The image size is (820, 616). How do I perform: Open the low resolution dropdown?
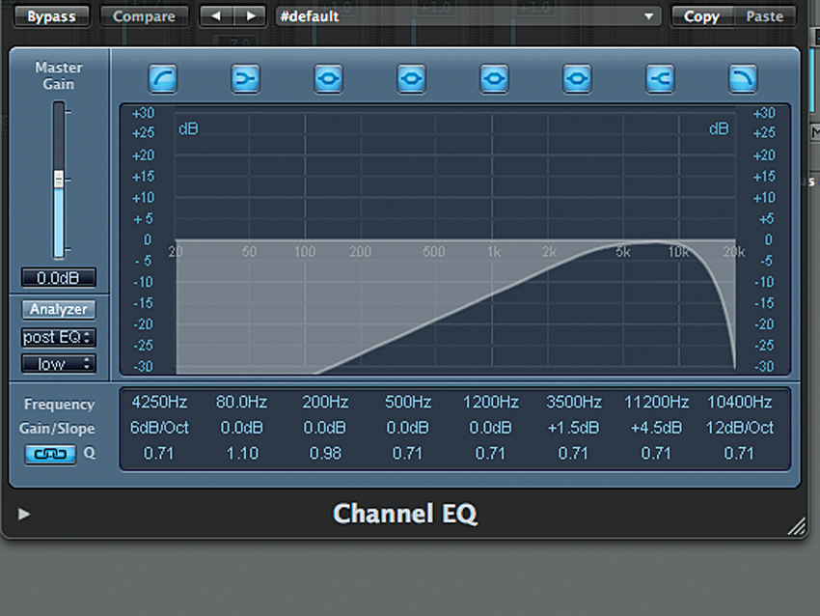(x=59, y=364)
